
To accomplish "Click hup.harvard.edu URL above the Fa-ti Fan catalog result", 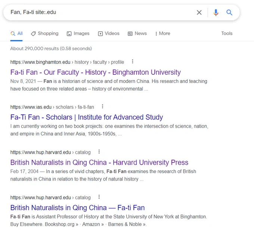I will point(50,198).
